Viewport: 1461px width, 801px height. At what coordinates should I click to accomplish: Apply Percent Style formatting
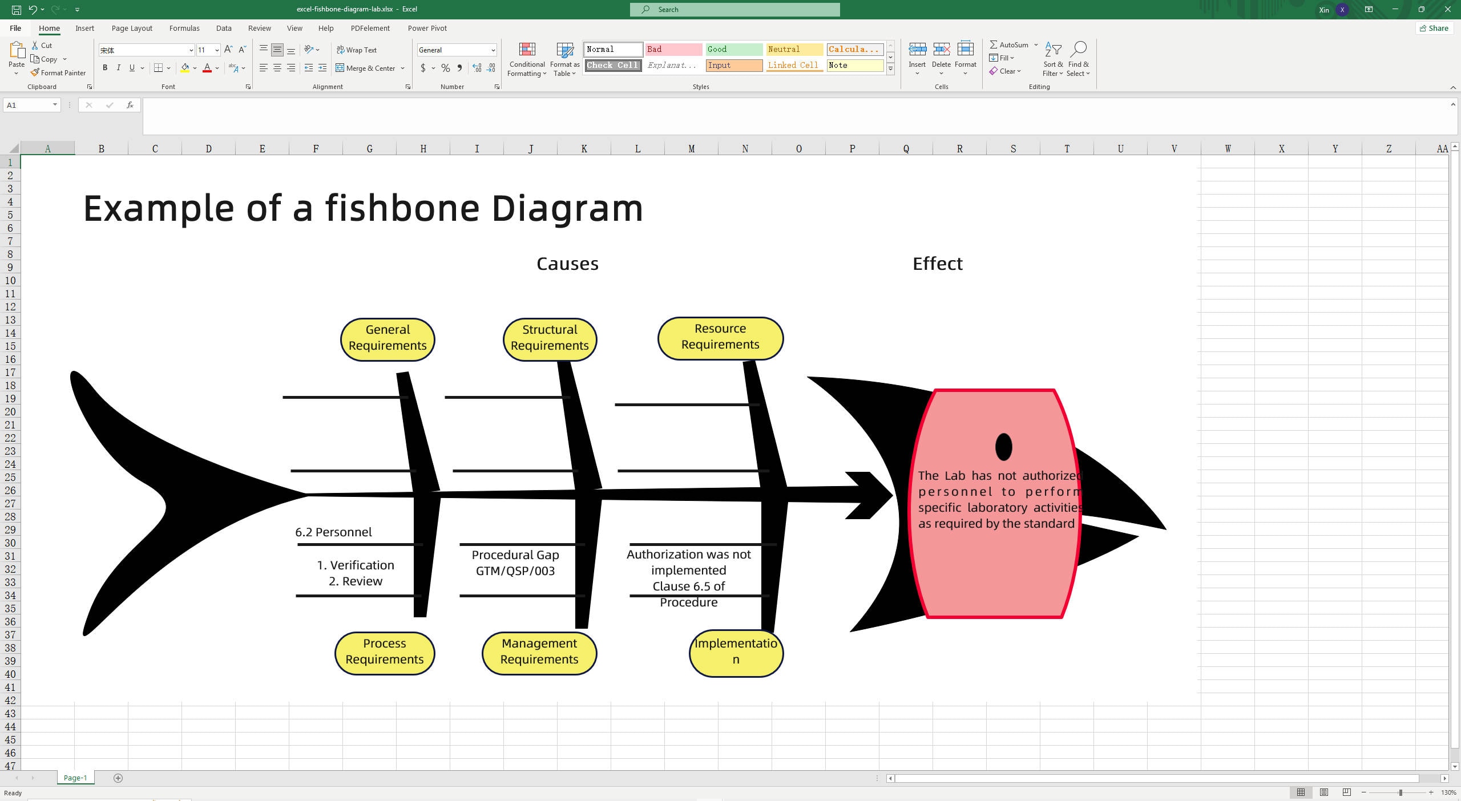(x=445, y=68)
